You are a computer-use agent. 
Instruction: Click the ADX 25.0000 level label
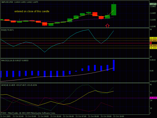tap(153, 98)
